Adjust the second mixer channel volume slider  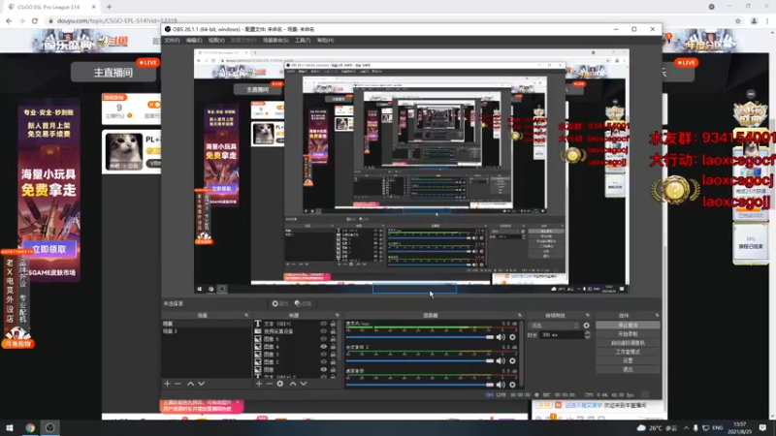point(420,360)
